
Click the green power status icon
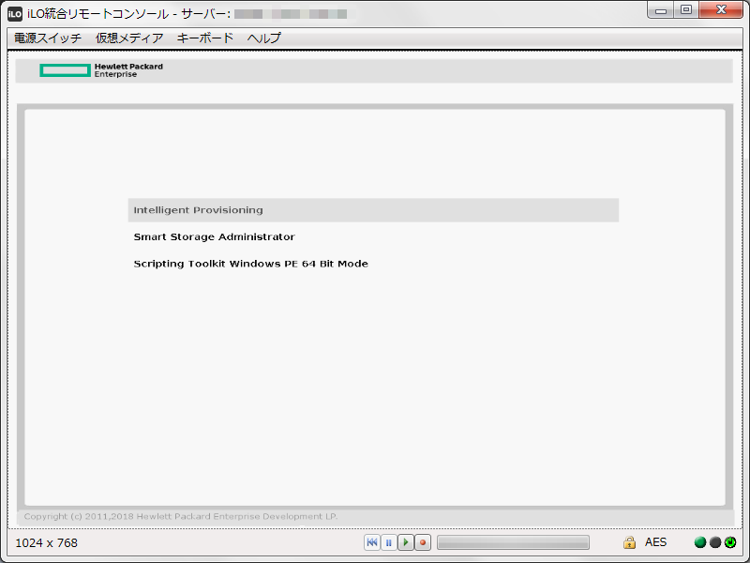pos(730,542)
